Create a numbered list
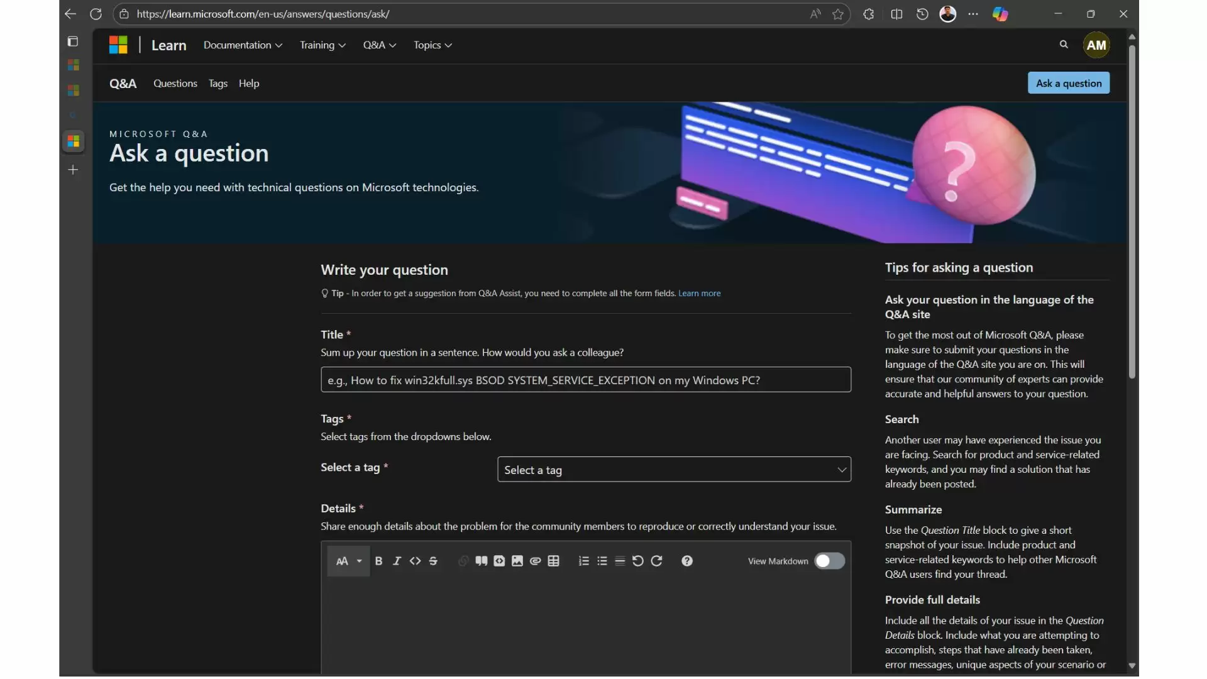 tap(583, 561)
